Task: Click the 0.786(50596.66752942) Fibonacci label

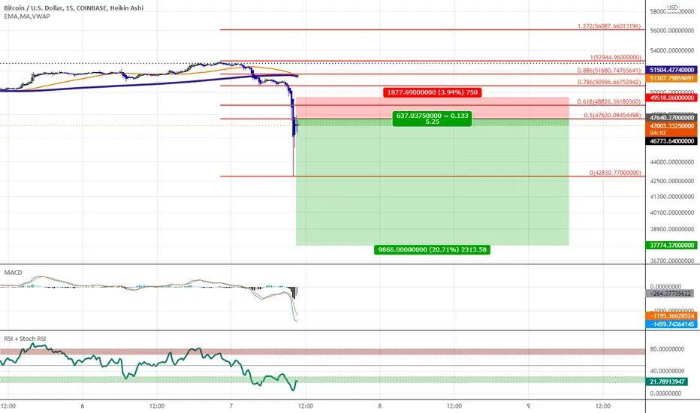Action: tap(609, 82)
